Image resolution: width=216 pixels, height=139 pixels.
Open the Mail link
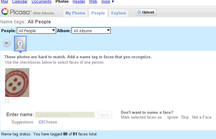[4, 1]
